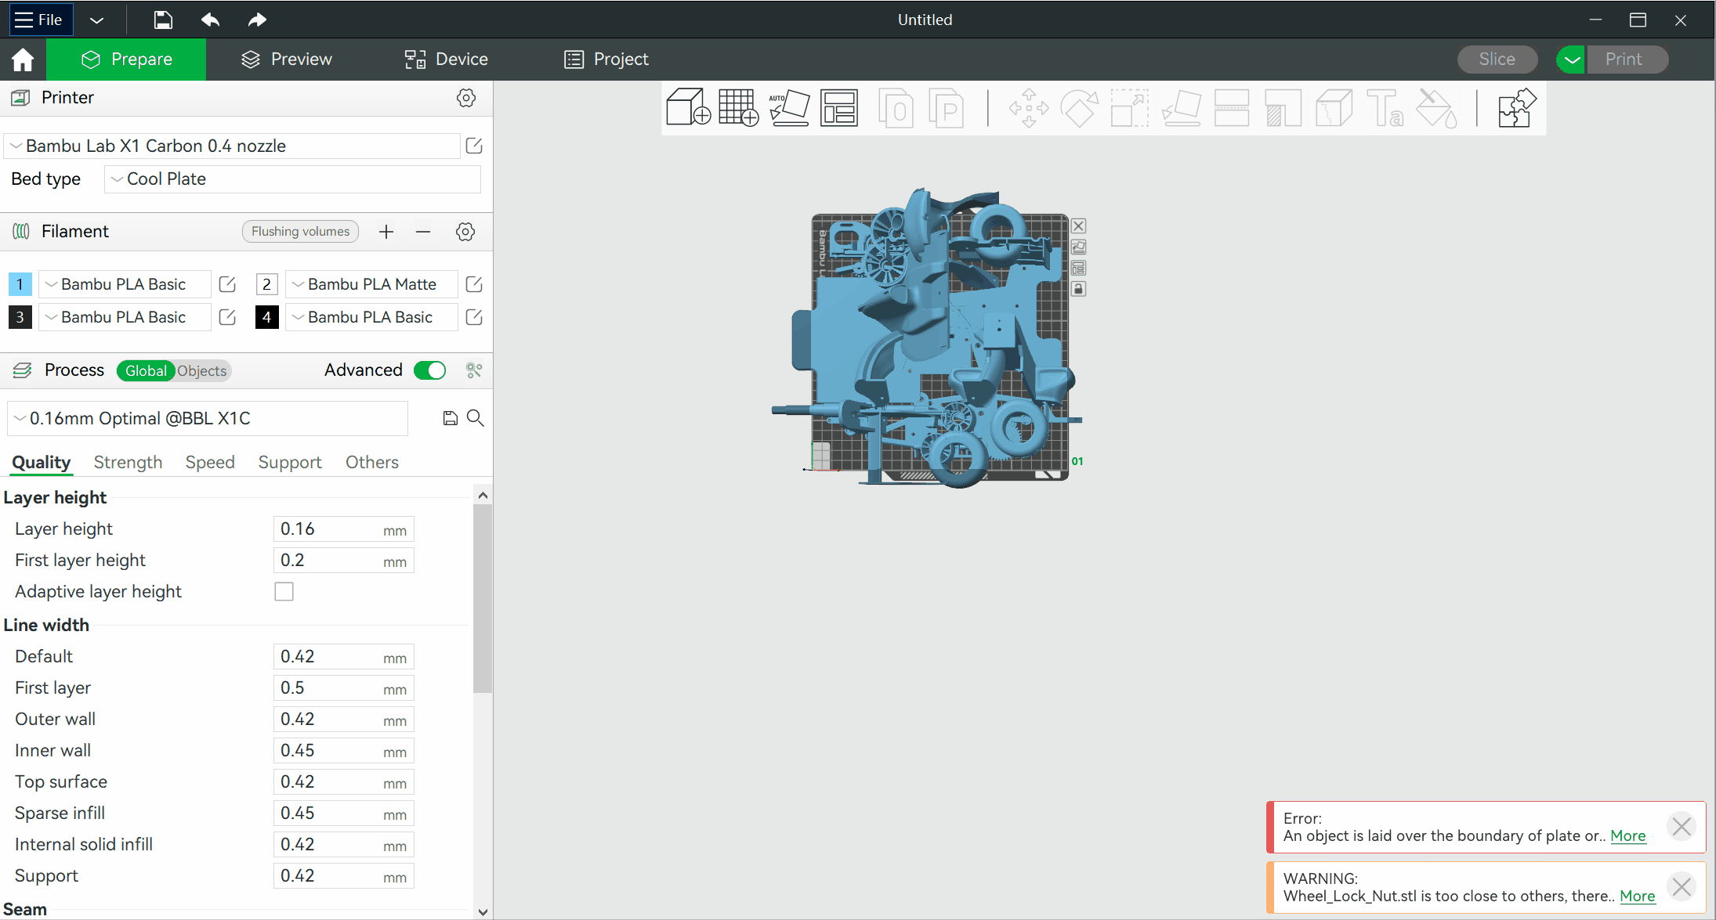Click the Add model cube icon
This screenshot has height=920, width=1716.
(688, 108)
